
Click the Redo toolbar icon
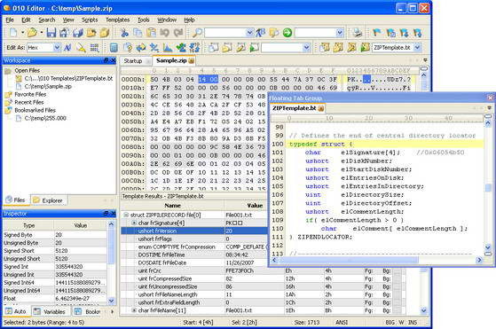pyautogui.click(x=178, y=33)
